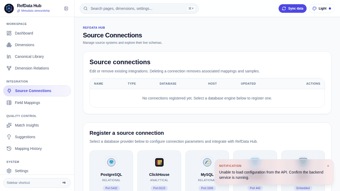Select the ClickHouse provider card
340x191 pixels.
(159, 171)
